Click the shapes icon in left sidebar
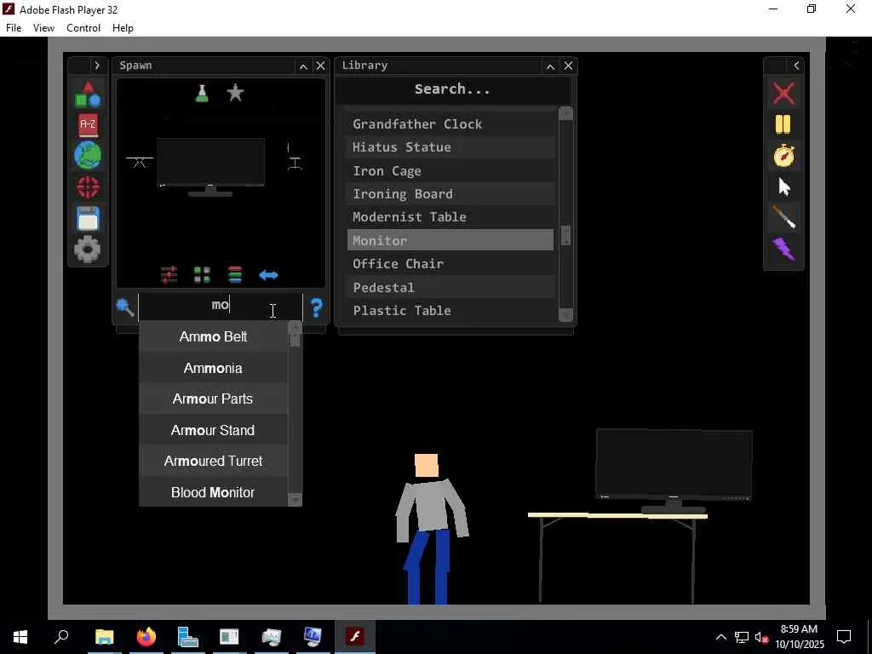Viewport: 872px width, 654px height. pyautogui.click(x=88, y=95)
